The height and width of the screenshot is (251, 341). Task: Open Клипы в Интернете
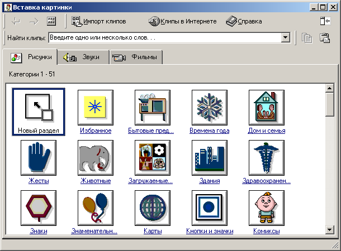coord(183,21)
